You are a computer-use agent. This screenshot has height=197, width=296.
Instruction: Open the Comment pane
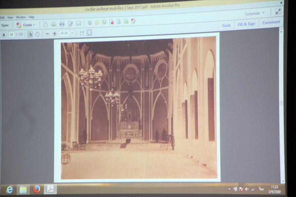click(x=271, y=22)
